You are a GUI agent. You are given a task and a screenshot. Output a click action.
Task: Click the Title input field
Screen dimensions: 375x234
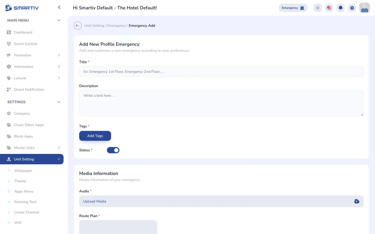[x=221, y=71]
